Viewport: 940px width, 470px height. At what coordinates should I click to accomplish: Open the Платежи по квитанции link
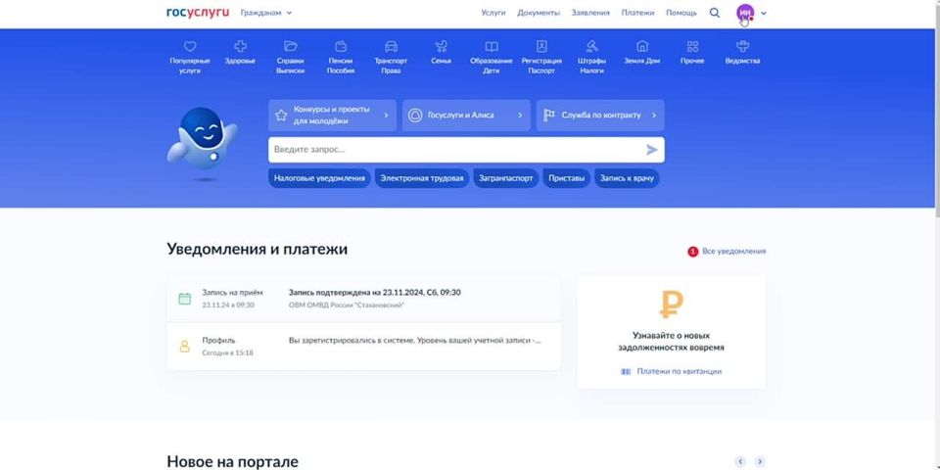[679, 372]
